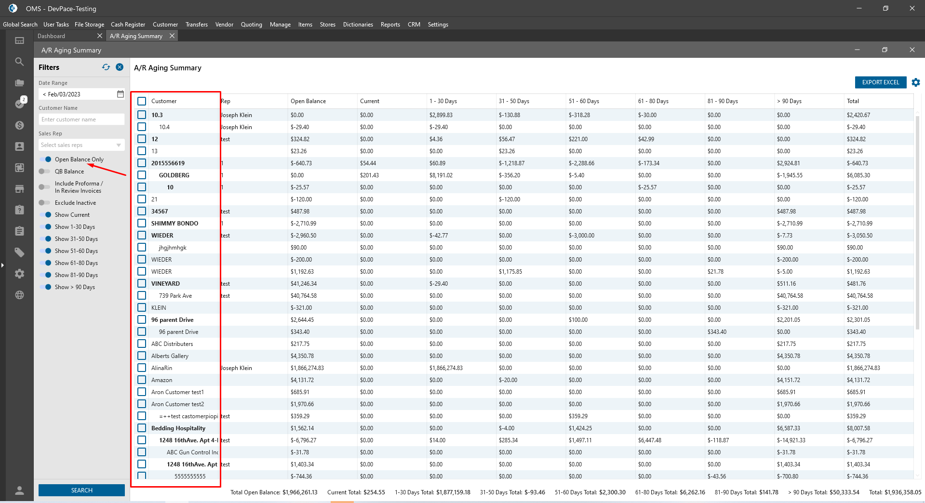Screen dimensions: 925x503
Task: Click the OMS app logo in the title bar
Action: [13, 8]
